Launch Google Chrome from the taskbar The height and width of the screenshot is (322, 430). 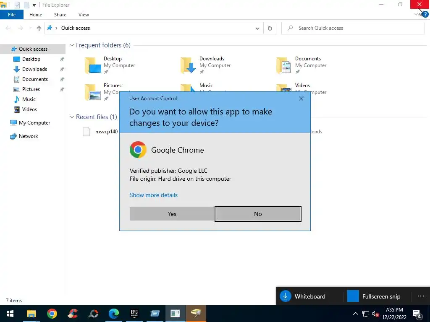(x=52, y=314)
